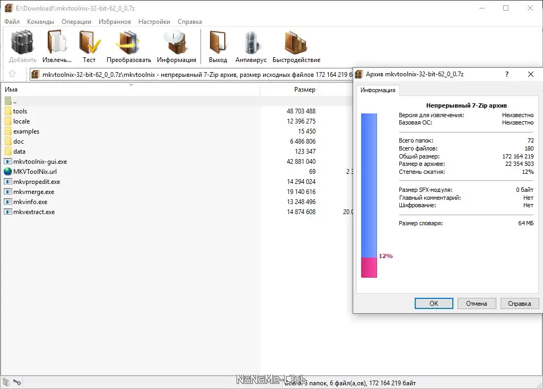Click the key icon in status bar
543x389 pixels.
click(x=17, y=382)
